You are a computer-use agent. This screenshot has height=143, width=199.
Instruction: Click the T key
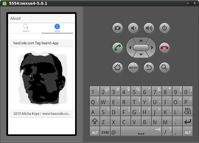[x=136, y=101]
